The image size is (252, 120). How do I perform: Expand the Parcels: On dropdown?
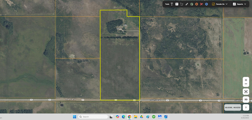(x=227, y=4)
